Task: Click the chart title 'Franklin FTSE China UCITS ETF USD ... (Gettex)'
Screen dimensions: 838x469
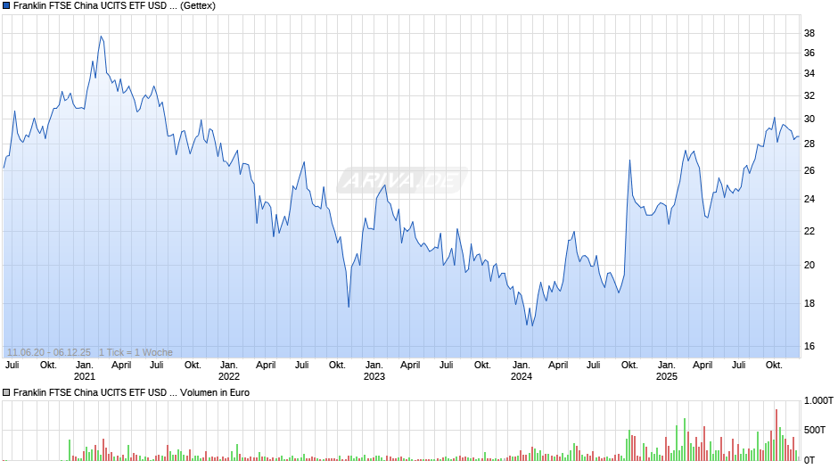Action: tap(114, 6)
